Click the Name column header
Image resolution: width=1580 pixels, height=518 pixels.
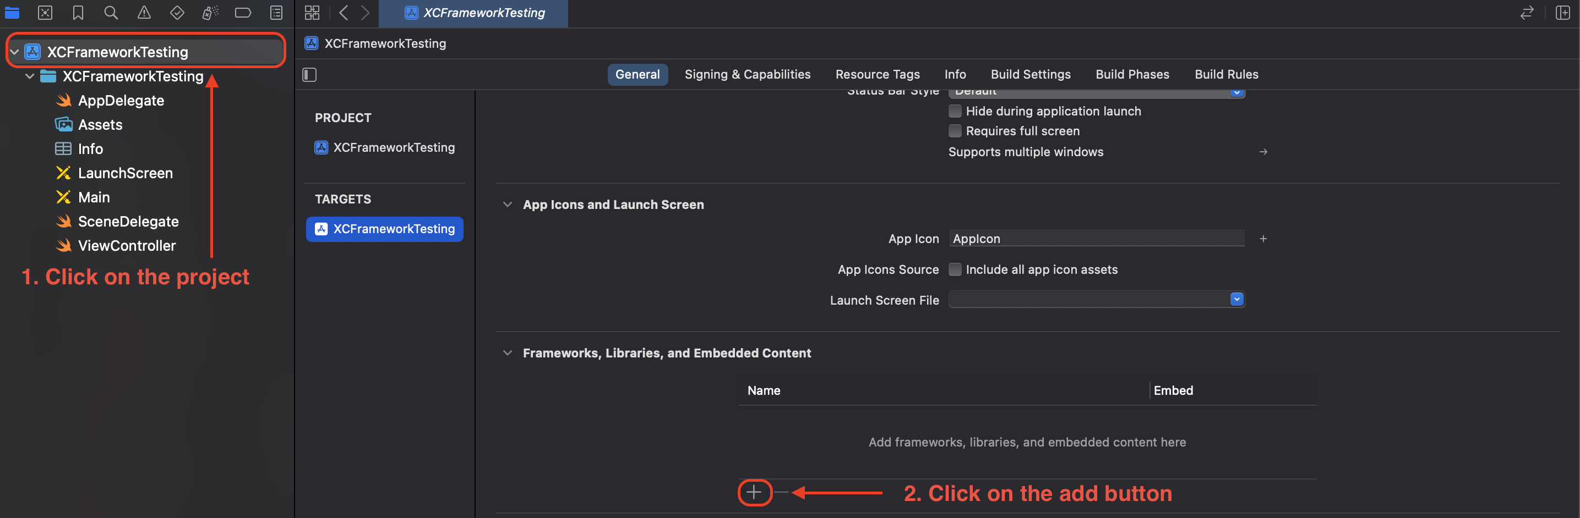[764, 390]
